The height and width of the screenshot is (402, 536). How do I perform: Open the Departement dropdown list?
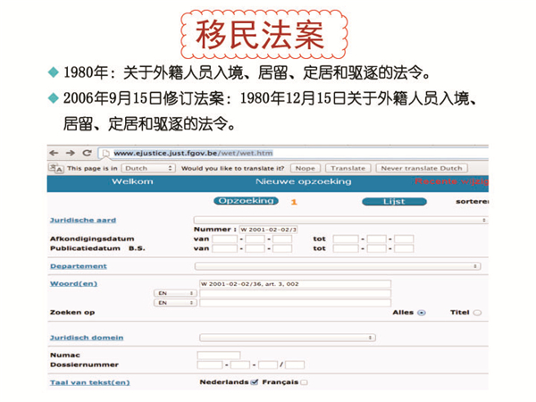(x=340, y=265)
